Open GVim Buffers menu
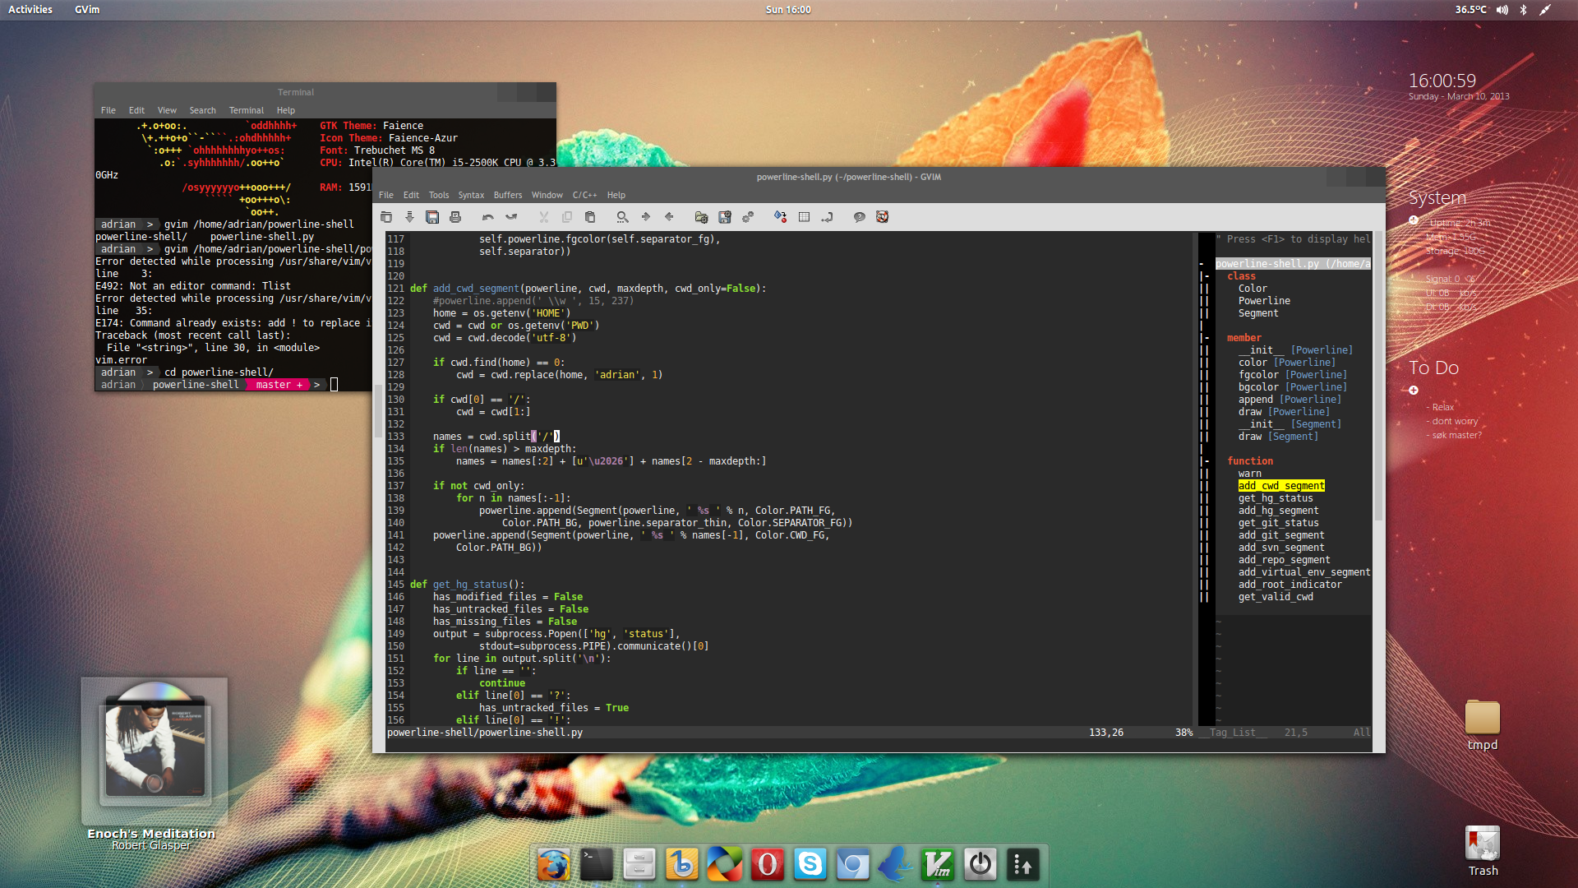1578x888 pixels. [x=508, y=195]
